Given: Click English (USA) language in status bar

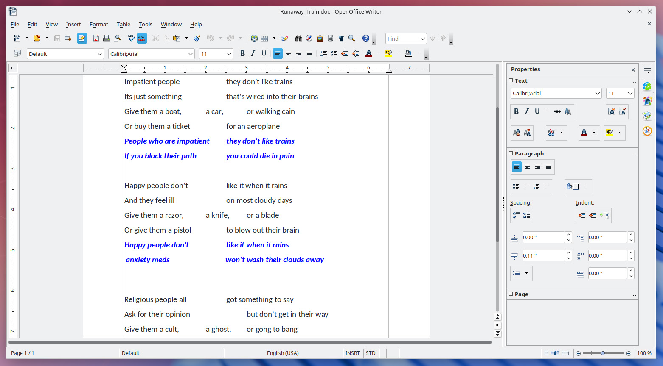Looking at the screenshot, I should click(283, 353).
